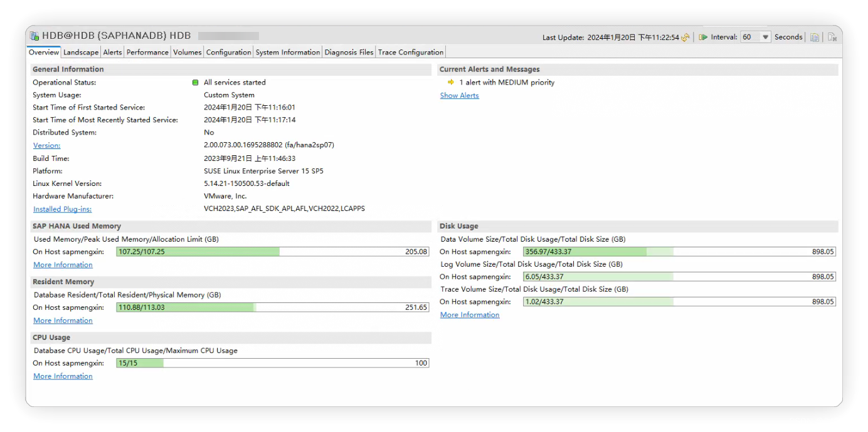Click the HDB system icon in the title
The height and width of the screenshot is (432, 868).
click(x=34, y=36)
